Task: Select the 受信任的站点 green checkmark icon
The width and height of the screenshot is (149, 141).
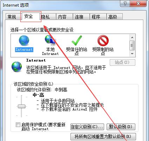Action: [x=77, y=41]
